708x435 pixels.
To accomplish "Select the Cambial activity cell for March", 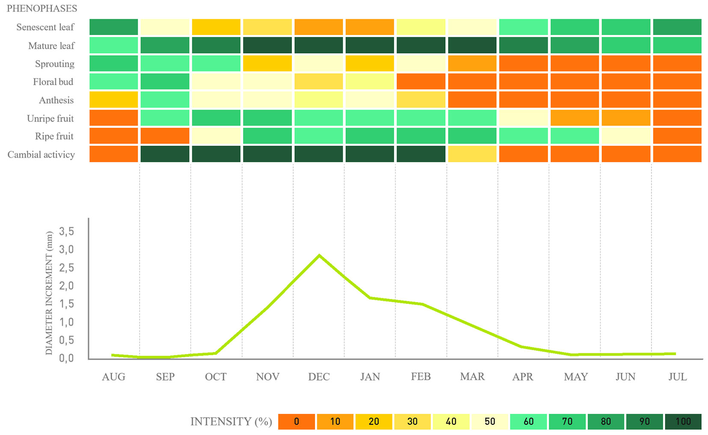I will click(x=472, y=154).
